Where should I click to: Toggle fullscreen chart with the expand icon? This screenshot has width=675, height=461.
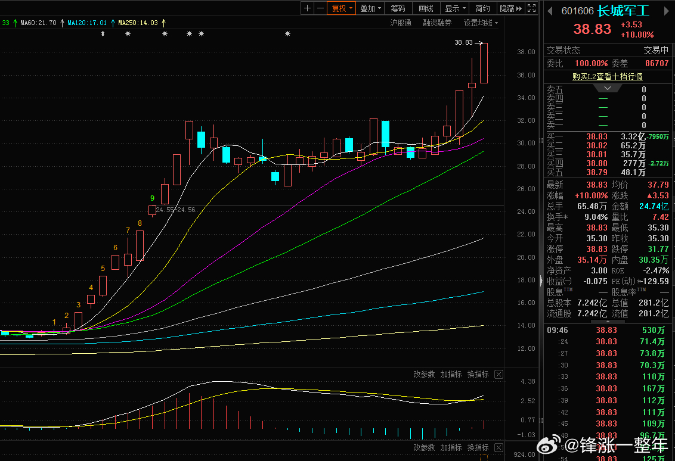532,8
